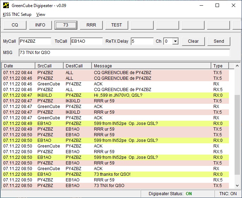Click the Clear button

193,41
